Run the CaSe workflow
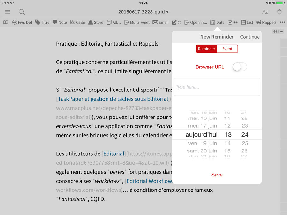The height and width of the screenshot is (215, 287). (x=77, y=22)
